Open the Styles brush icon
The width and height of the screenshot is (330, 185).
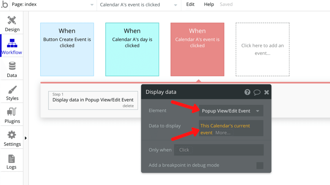12,90
